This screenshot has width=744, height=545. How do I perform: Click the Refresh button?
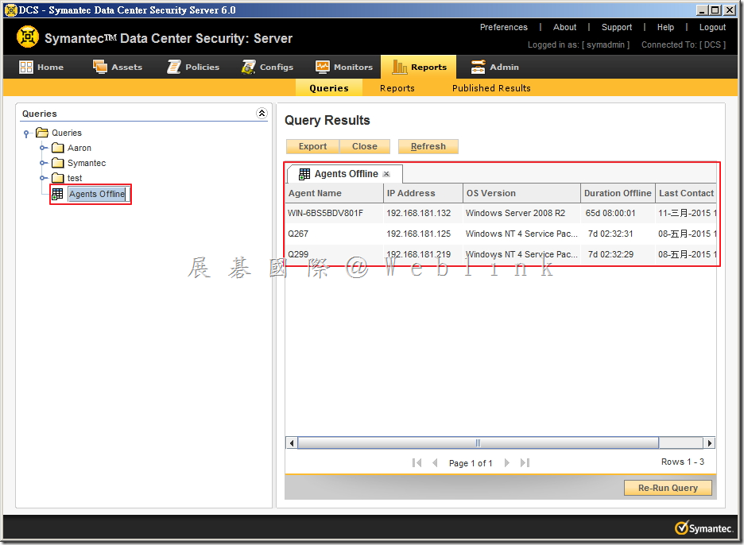point(428,146)
